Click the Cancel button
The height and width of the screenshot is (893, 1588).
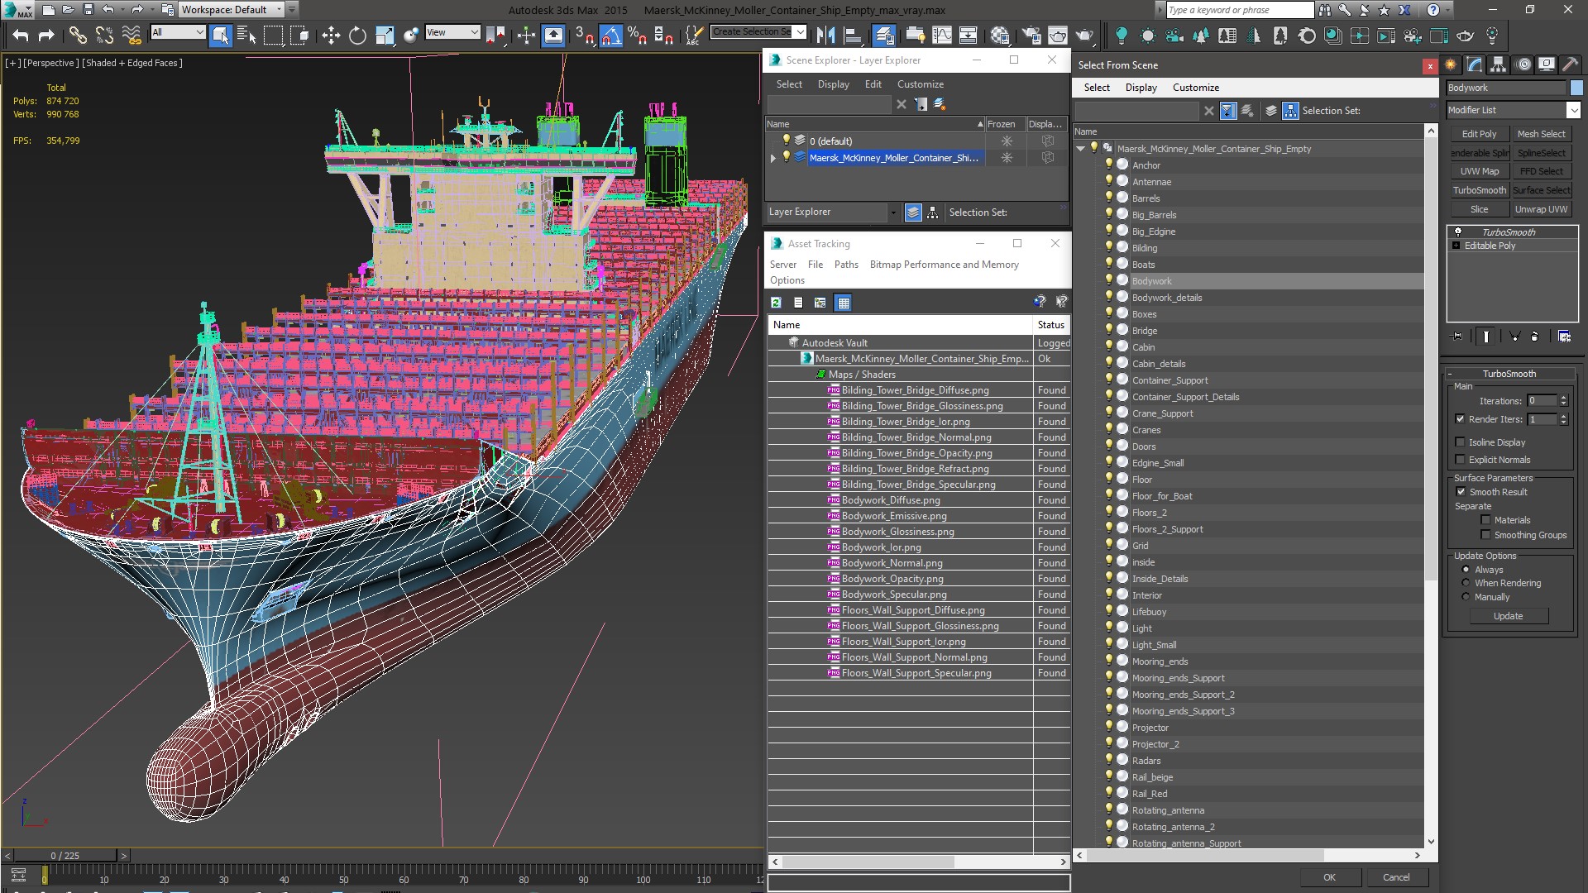(1396, 877)
